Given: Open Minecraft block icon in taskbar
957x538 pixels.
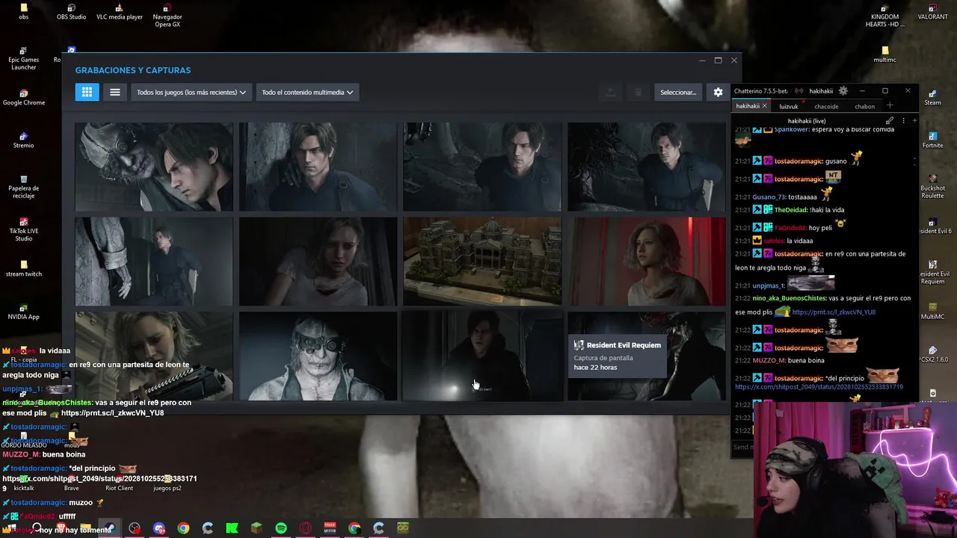Looking at the screenshot, I should 256,528.
